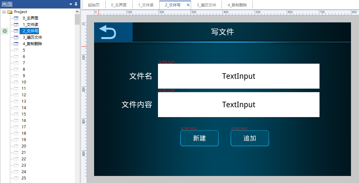Open the 画面 panel dropdown arrow
The width and height of the screenshot is (359, 183).
(71, 4)
